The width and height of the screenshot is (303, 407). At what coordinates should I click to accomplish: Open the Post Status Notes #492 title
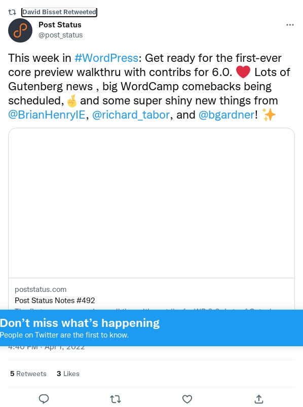click(x=55, y=301)
